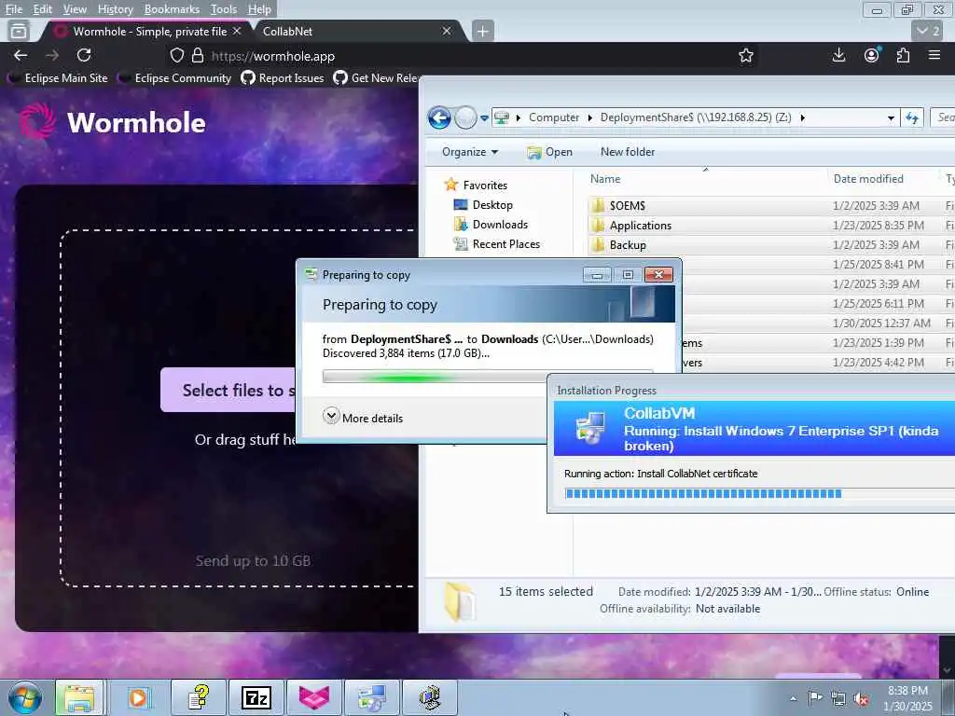The image size is (955, 716).
Task: Click the Select files to send button
Action: [229, 390]
